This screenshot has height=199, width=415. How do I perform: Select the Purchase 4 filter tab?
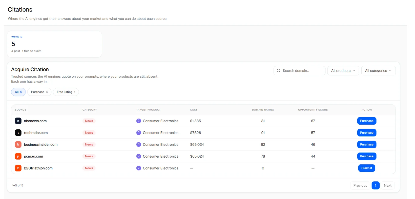(39, 92)
